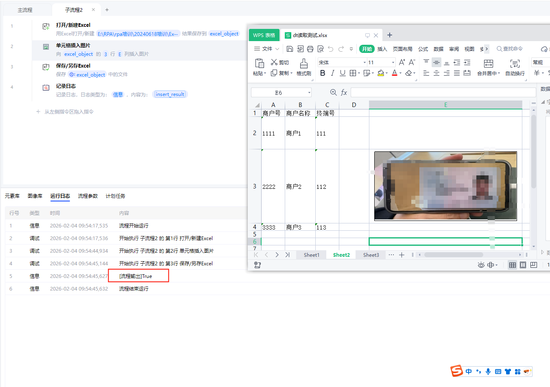This screenshot has width=550, height=387.
Task: Click the increase font size icon
Action: (402, 62)
